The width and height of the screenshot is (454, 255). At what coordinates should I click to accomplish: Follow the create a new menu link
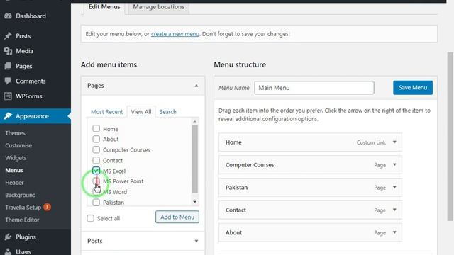175,34
